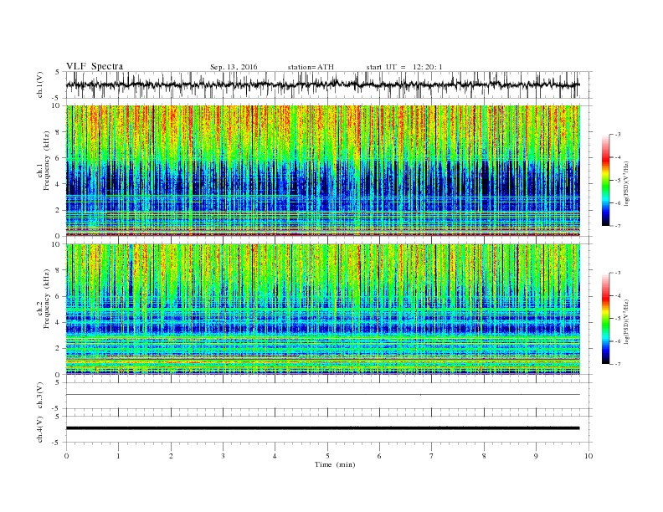Click time axis tick label "1"
This screenshot has width=663, height=512.
click(118, 456)
